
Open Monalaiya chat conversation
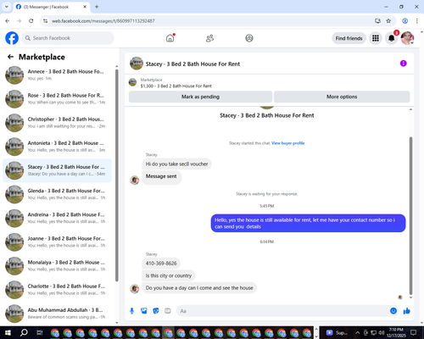click(57, 266)
